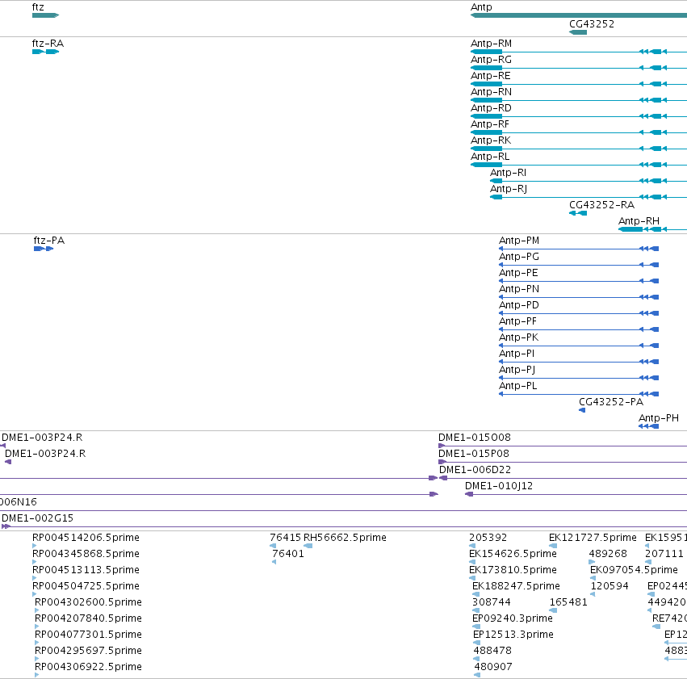The image size is (687, 679).
Task: Click transcript Antp-RI
Action: click(x=509, y=173)
